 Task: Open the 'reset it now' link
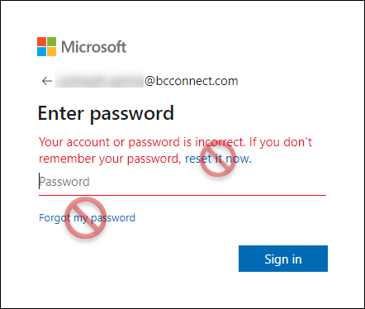[218, 159]
